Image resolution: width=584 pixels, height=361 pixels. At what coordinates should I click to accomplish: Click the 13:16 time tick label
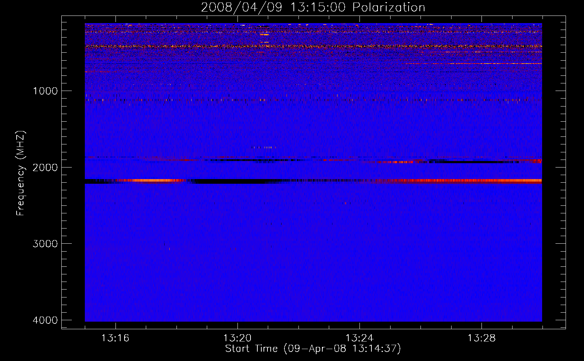pos(115,338)
